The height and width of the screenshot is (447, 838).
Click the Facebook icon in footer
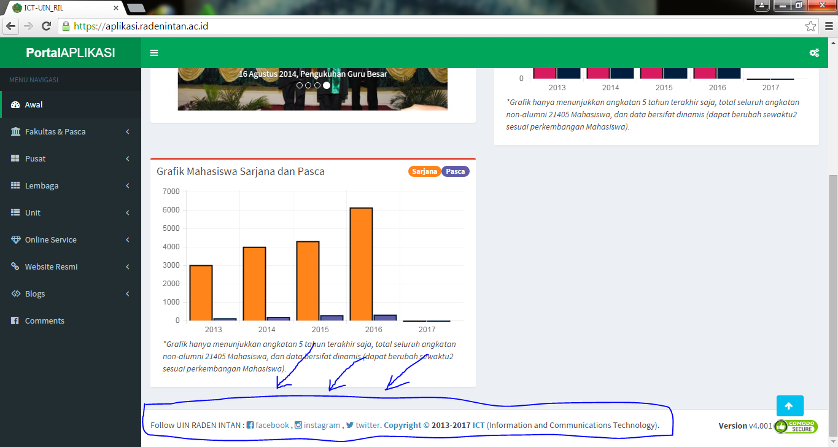coord(250,425)
